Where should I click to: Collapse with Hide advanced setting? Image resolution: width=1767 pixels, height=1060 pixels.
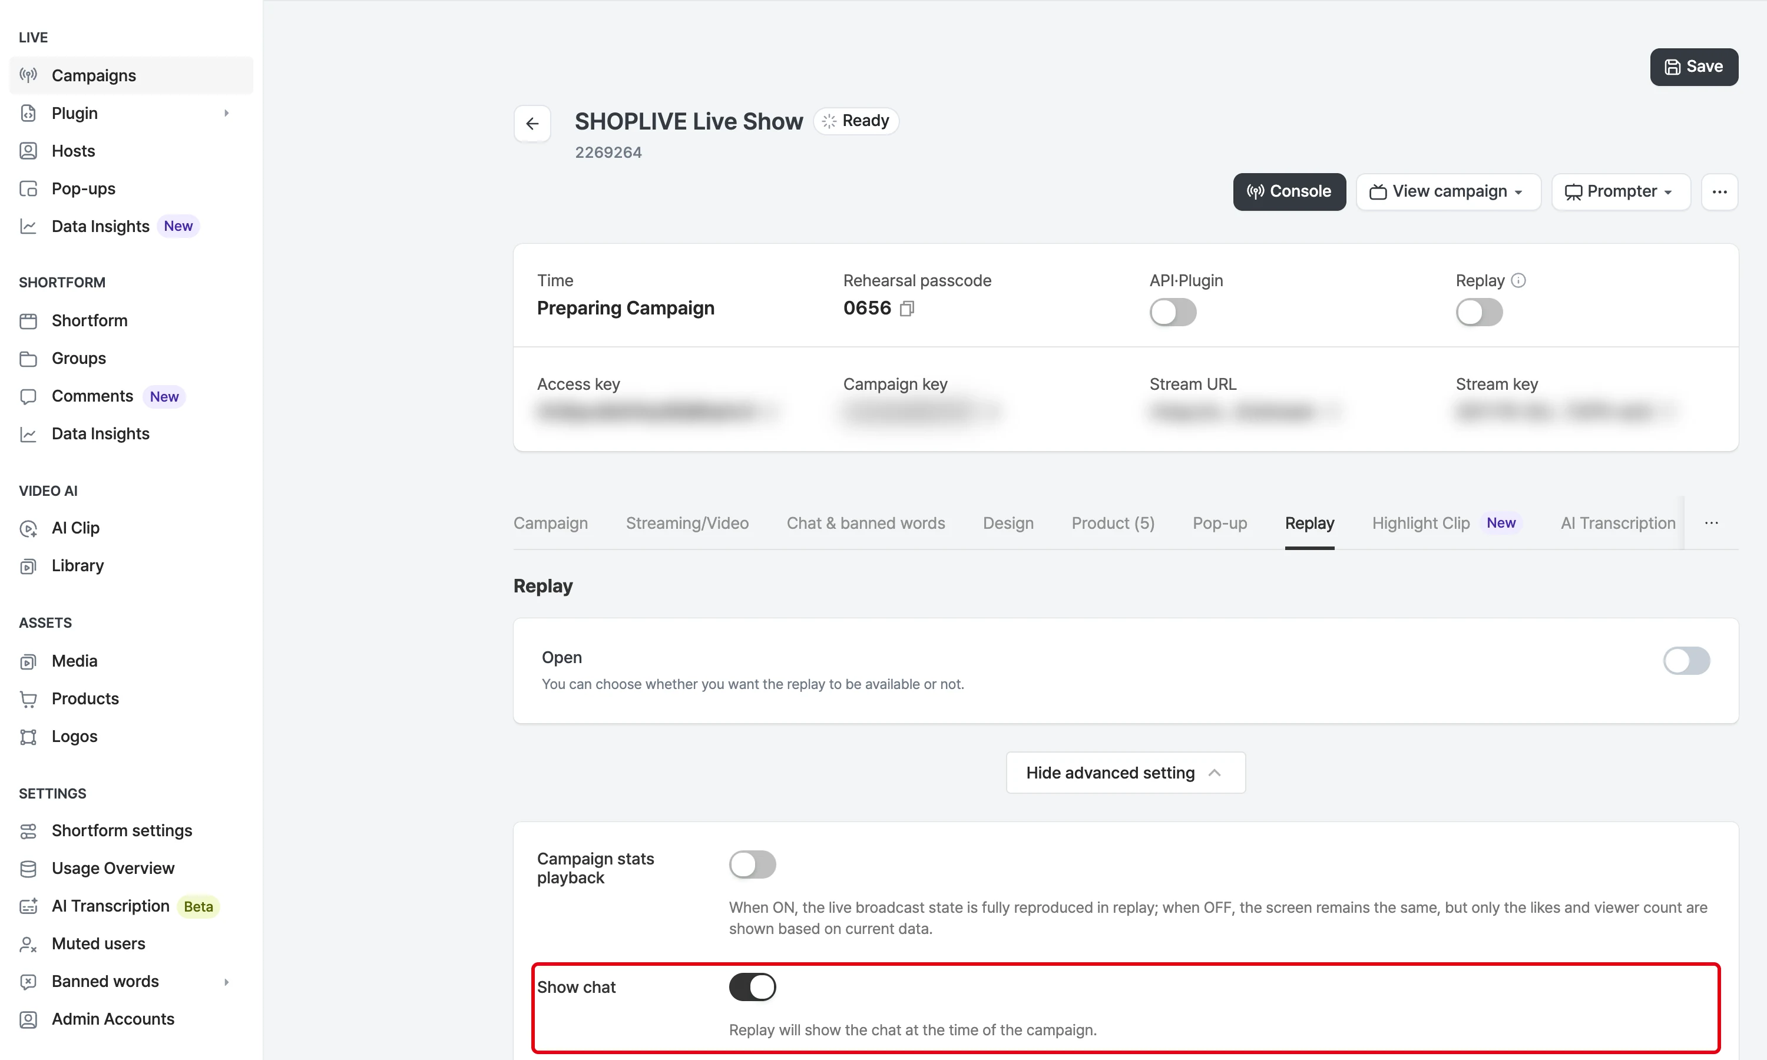click(1126, 773)
